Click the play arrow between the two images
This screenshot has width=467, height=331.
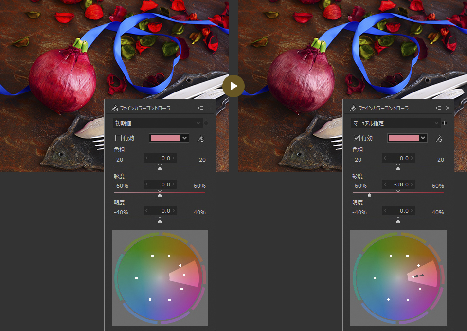click(233, 86)
